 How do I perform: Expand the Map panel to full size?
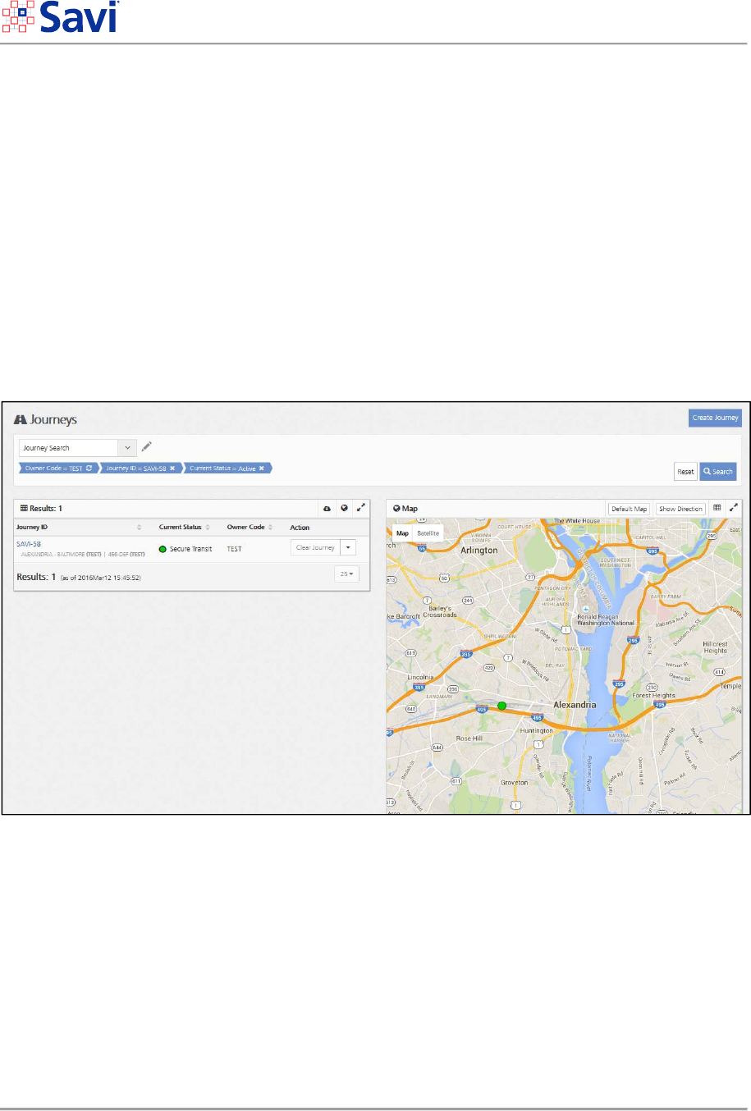click(734, 508)
